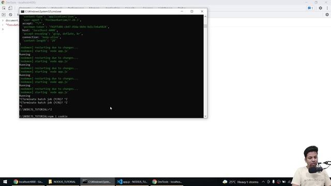331x186 pixels.
Task: Click the microphone tray icon
Action: 273,182
